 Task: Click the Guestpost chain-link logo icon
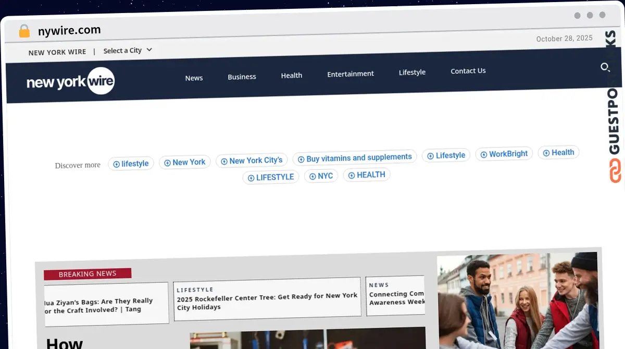click(616, 171)
